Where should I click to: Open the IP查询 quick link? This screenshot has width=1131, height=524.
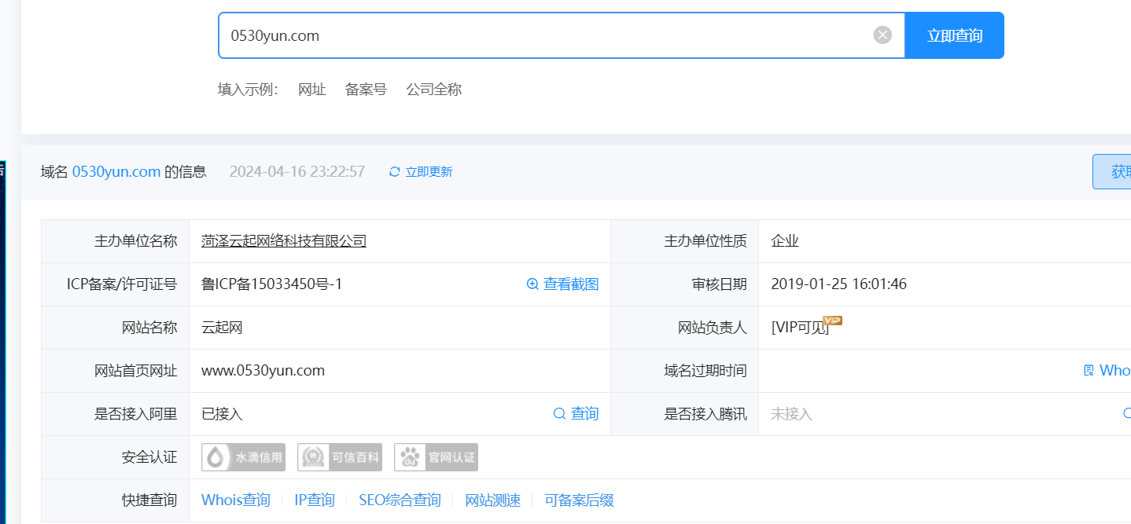point(315,500)
